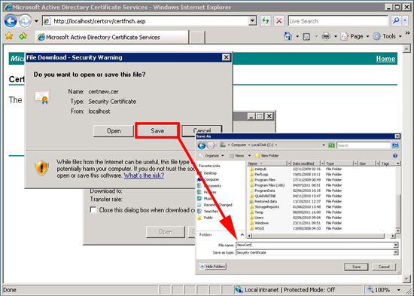
Task: Go back with the IE Back arrow
Action: tap(11, 21)
